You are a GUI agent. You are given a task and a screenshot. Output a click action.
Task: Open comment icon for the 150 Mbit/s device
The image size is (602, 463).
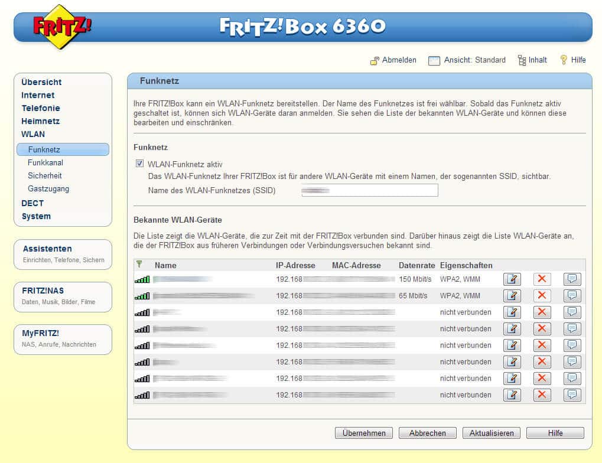coord(572,279)
